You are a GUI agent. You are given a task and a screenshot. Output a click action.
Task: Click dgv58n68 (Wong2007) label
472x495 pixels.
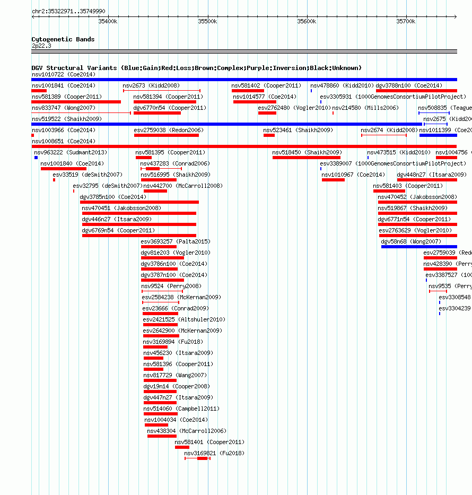click(x=411, y=241)
